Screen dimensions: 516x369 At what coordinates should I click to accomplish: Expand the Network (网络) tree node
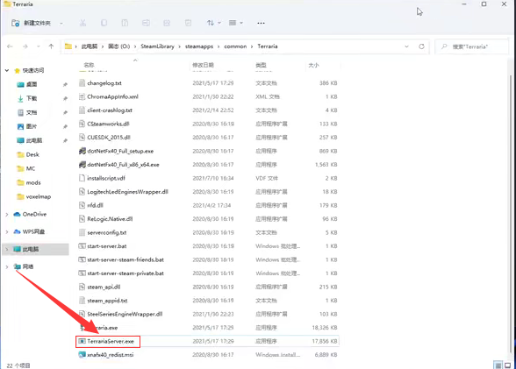[7, 266]
